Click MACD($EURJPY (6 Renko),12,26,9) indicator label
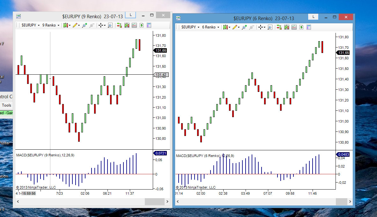The height and width of the screenshot is (217, 377). [205, 156]
